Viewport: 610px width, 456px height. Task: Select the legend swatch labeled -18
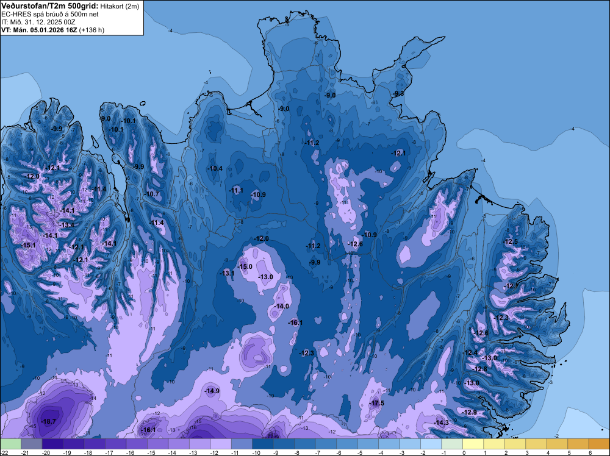[x=95, y=444]
